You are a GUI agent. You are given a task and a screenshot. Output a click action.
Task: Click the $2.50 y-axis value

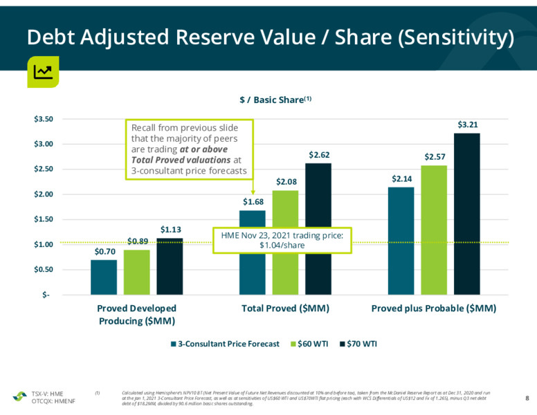pyautogui.click(x=44, y=169)
